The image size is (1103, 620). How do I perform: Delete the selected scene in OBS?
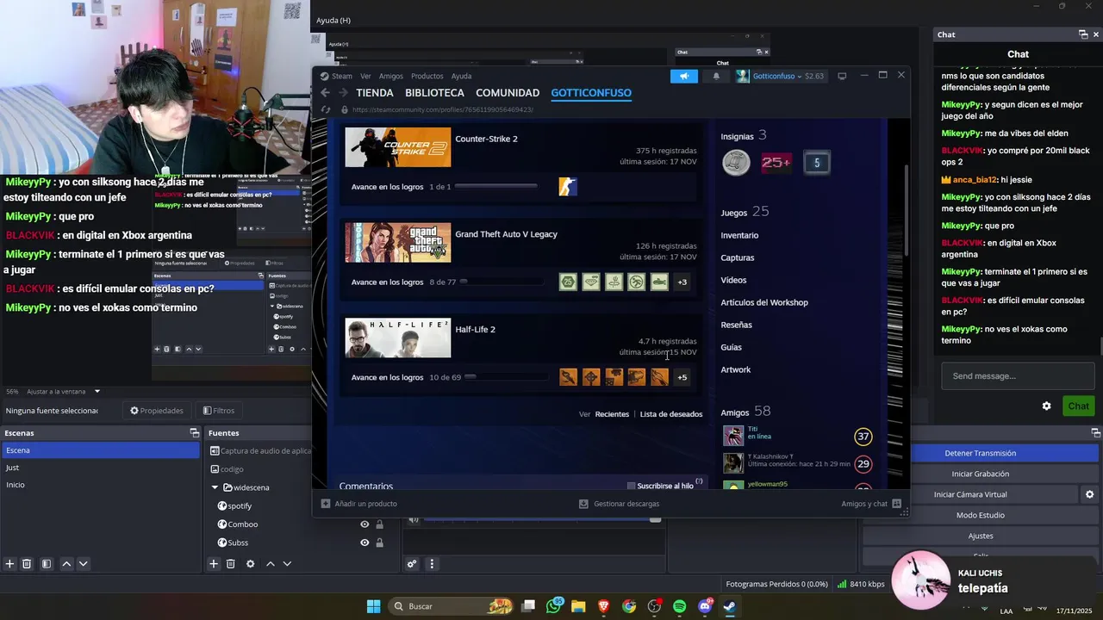(27, 564)
